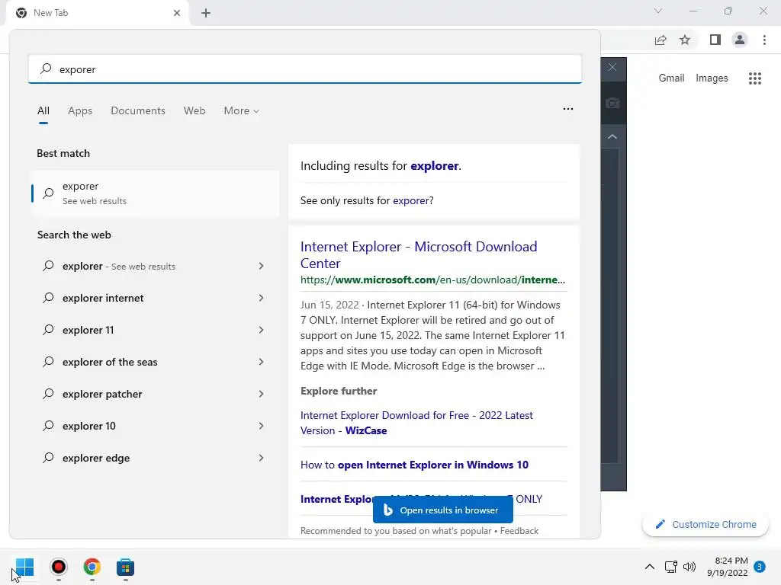The width and height of the screenshot is (781, 585).
Task: Expand arrow for explorer 10
Action: 261,426
